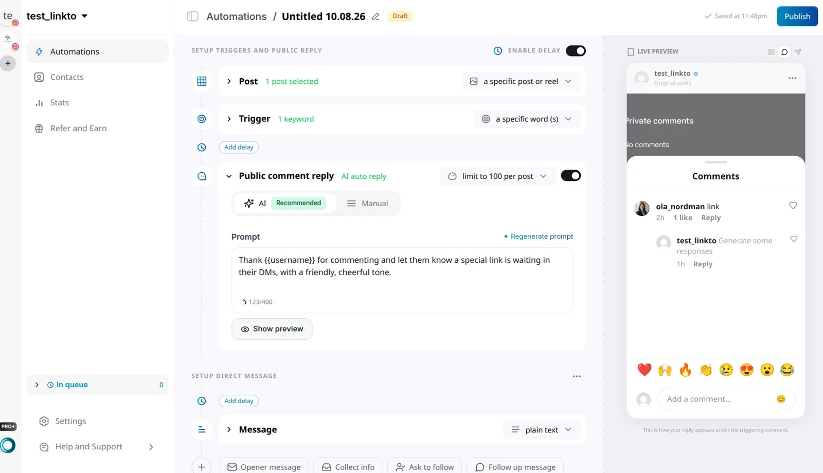Open the direct message section three-dots menu
Viewport: 823px width, 473px height.
tap(577, 376)
